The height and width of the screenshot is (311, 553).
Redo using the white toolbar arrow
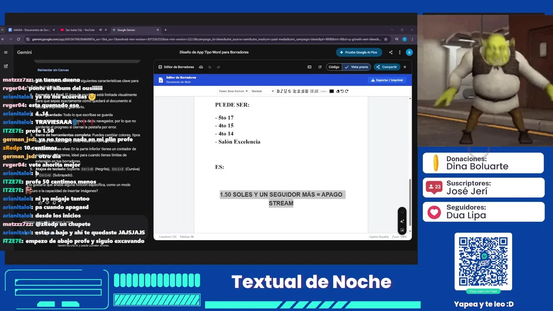point(346,91)
